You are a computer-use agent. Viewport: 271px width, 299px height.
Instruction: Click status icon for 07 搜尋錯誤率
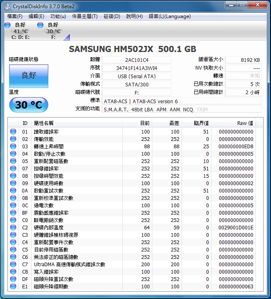click(x=13, y=168)
